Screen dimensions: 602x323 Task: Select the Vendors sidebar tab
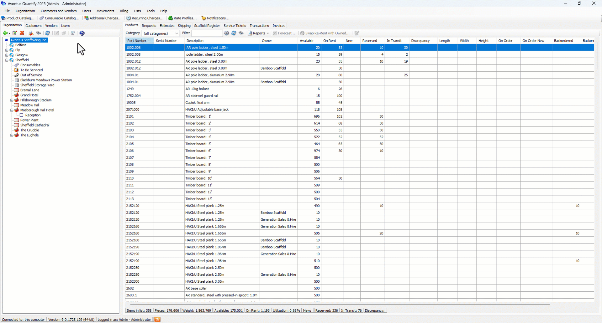coord(51,26)
